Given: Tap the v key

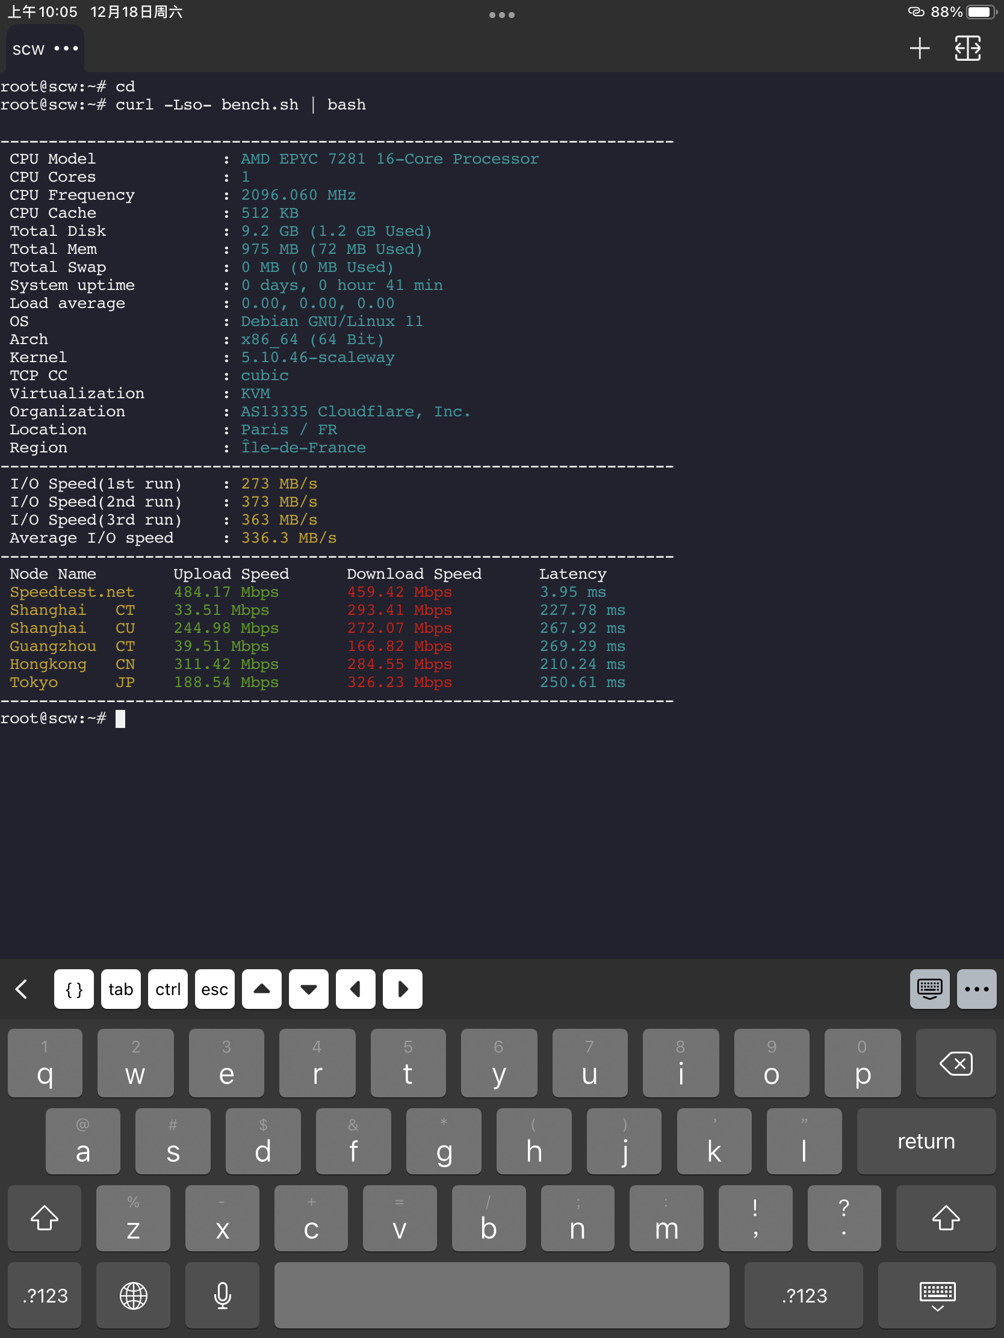Looking at the screenshot, I should (x=400, y=1218).
